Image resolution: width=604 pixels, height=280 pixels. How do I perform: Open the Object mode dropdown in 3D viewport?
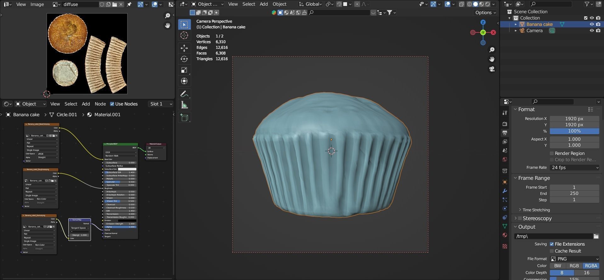point(208,4)
